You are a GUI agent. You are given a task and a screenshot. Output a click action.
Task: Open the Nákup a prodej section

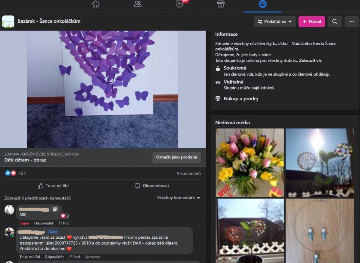(x=241, y=99)
